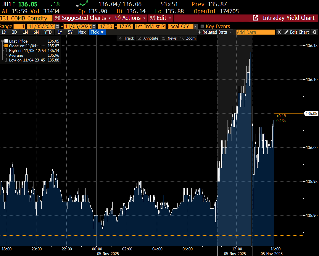Image resolution: width=319 pixels, height=256 pixels.
Task: Collapse panel with the double-left chevron icon
Action: [x=279, y=32]
